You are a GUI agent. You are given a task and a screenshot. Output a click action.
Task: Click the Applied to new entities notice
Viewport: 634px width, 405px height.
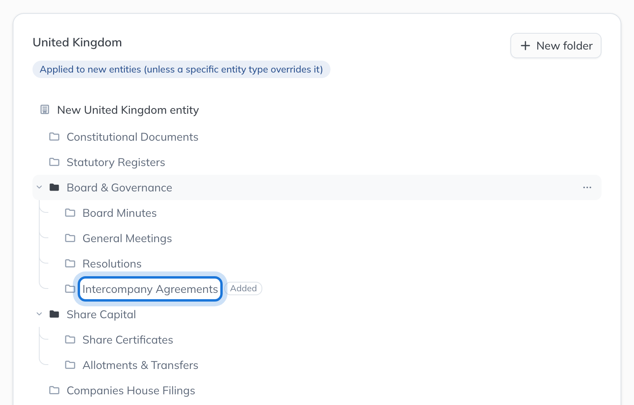click(181, 69)
